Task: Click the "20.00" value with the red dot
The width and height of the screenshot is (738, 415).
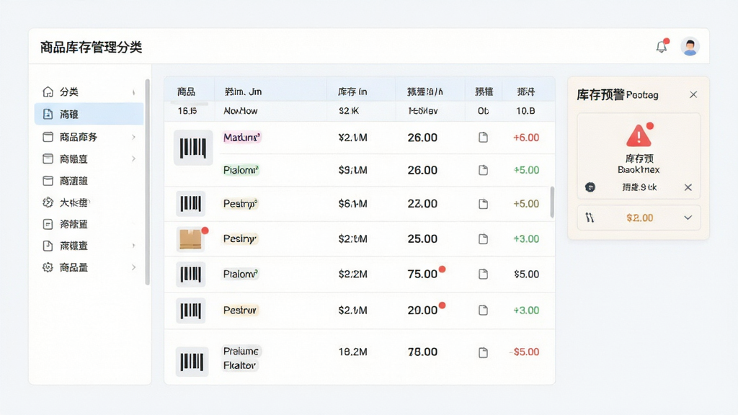Action: [x=422, y=310]
